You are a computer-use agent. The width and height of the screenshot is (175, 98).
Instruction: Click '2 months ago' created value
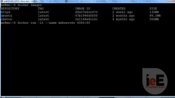[123, 16]
